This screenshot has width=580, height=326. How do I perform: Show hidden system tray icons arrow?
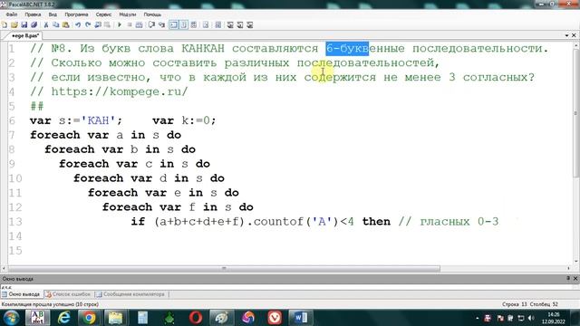[x=478, y=318]
